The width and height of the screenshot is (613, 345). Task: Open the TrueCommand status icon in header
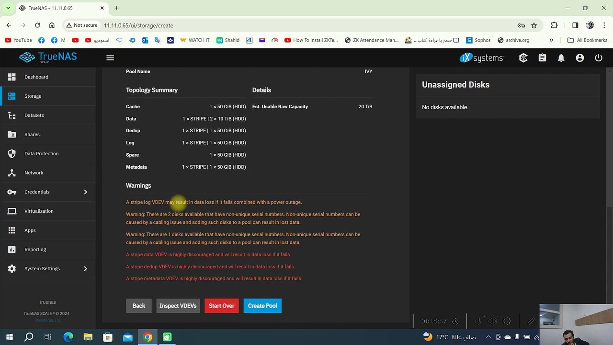[523, 58]
